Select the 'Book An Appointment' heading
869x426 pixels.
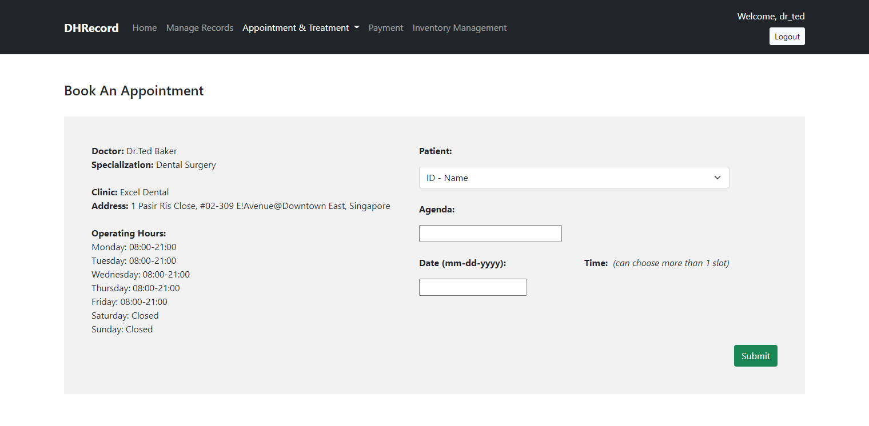coord(134,91)
